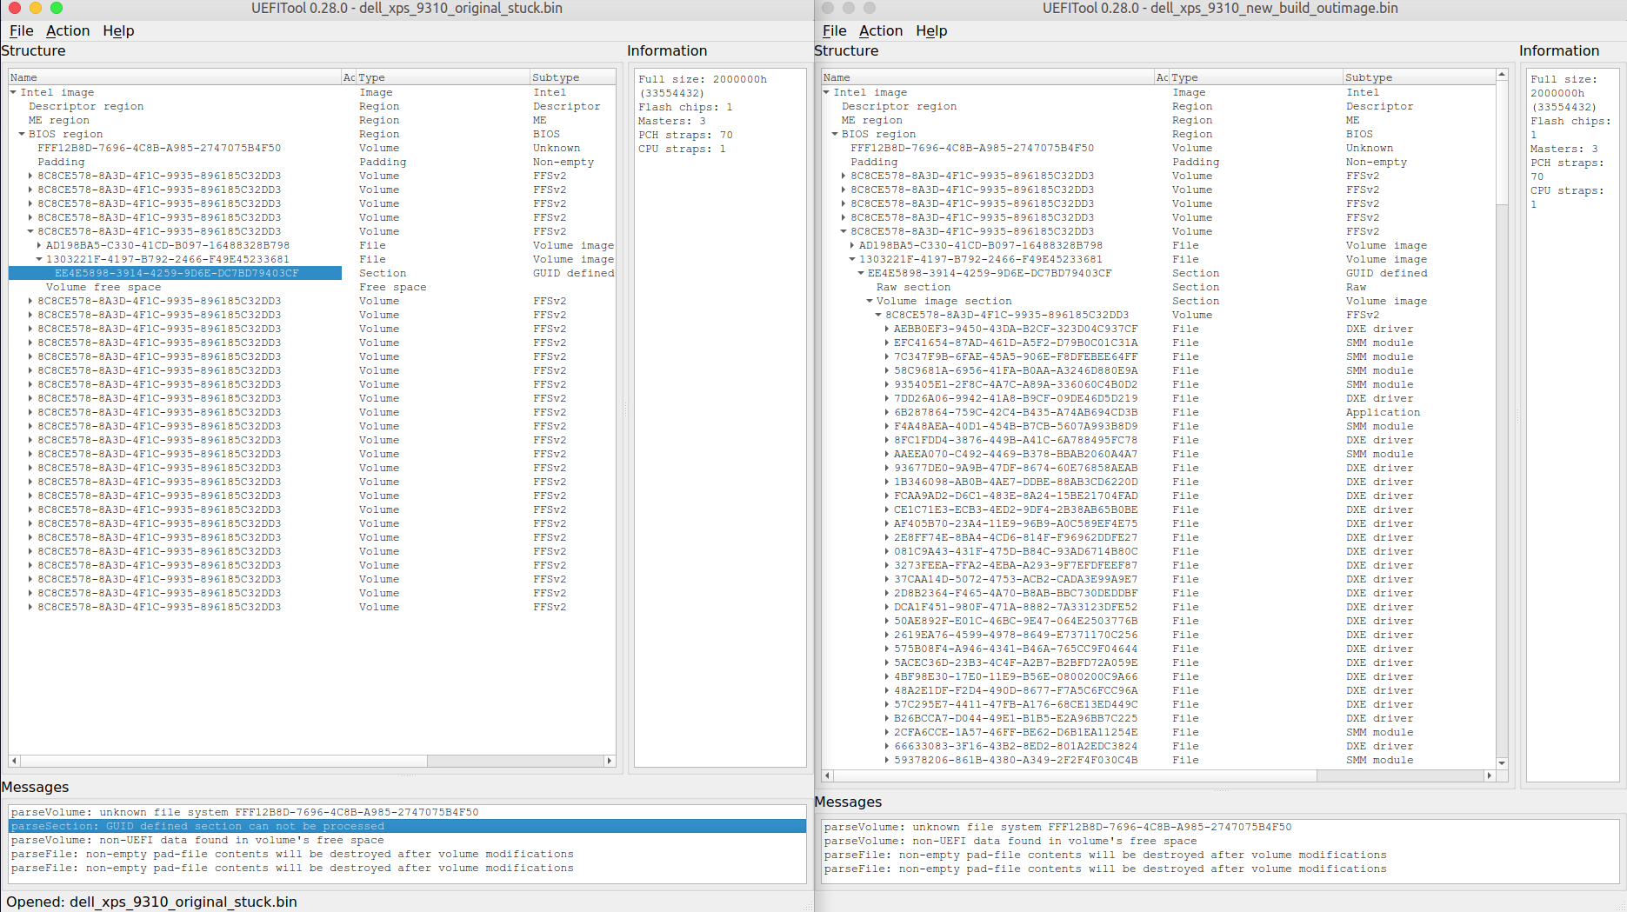Collapse Intel image node in original_stuck window
1627x912 pixels.
point(13,92)
